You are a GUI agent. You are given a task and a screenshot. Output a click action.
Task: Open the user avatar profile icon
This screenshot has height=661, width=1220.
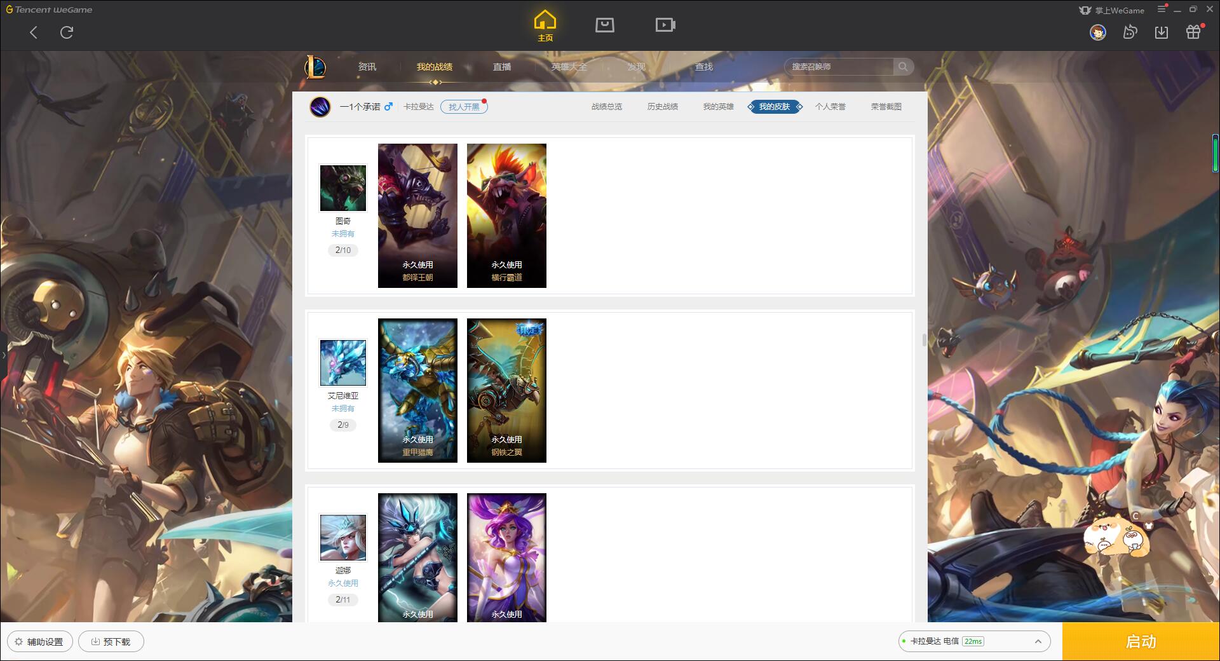pos(1097,32)
